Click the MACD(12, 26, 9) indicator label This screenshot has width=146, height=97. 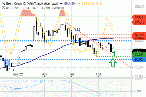17,81
